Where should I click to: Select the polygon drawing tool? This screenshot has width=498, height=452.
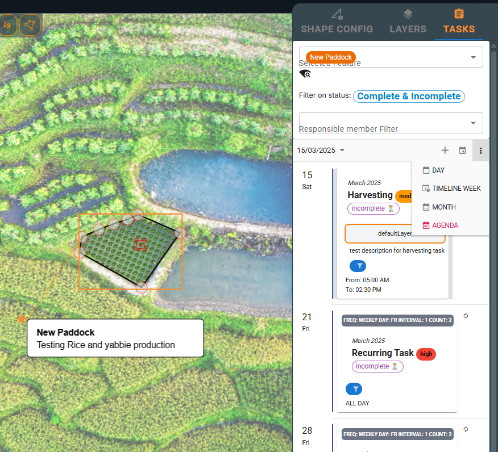coord(30,25)
